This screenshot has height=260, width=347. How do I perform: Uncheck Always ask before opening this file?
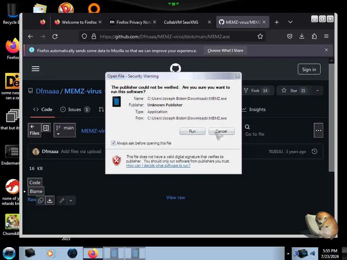click(113, 143)
